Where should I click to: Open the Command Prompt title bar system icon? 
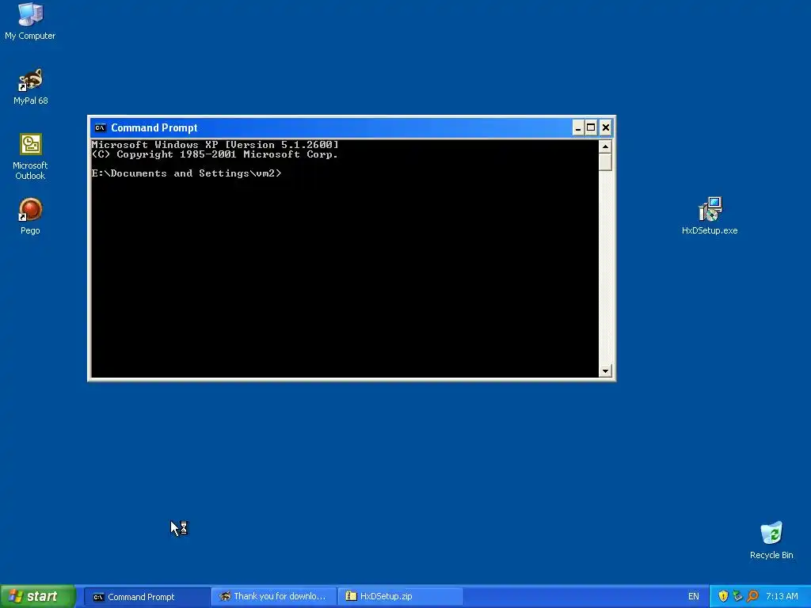[x=101, y=127]
